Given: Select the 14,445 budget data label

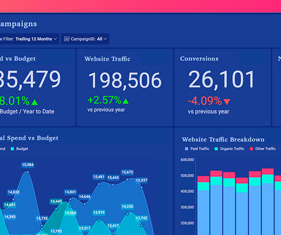Looking at the screenshot, I should coord(56,201).
